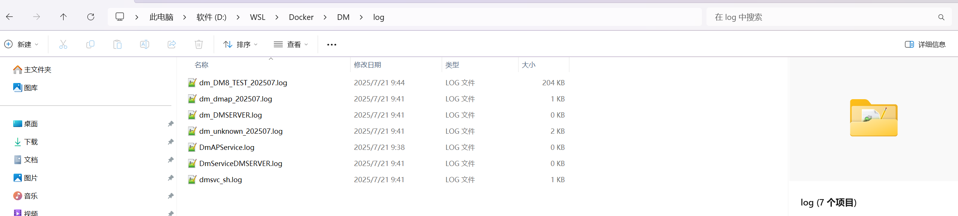This screenshot has height=216, width=958.
Task: Expand chevron after Docker in path
Action: pyautogui.click(x=325, y=17)
